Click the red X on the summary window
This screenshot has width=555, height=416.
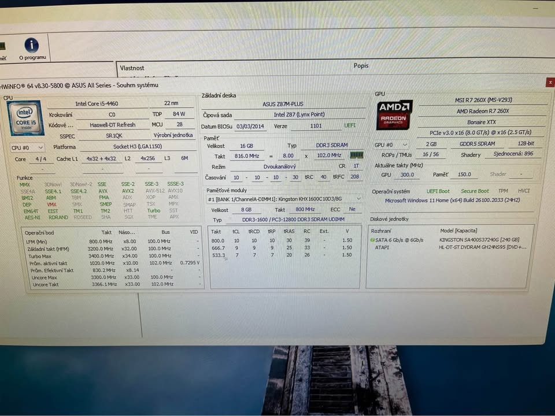pyautogui.click(x=550, y=83)
